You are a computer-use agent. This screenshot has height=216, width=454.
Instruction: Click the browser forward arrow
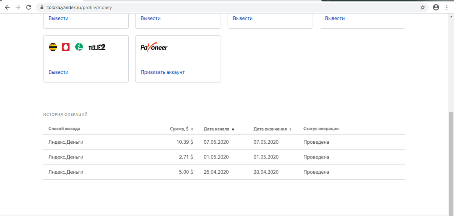click(x=18, y=7)
